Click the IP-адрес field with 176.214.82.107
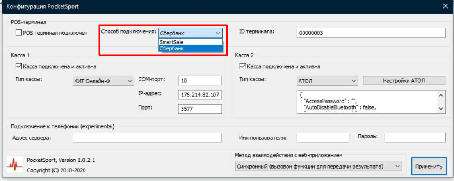The height and width of the screenshot is (181, 454). coord(199,95)
